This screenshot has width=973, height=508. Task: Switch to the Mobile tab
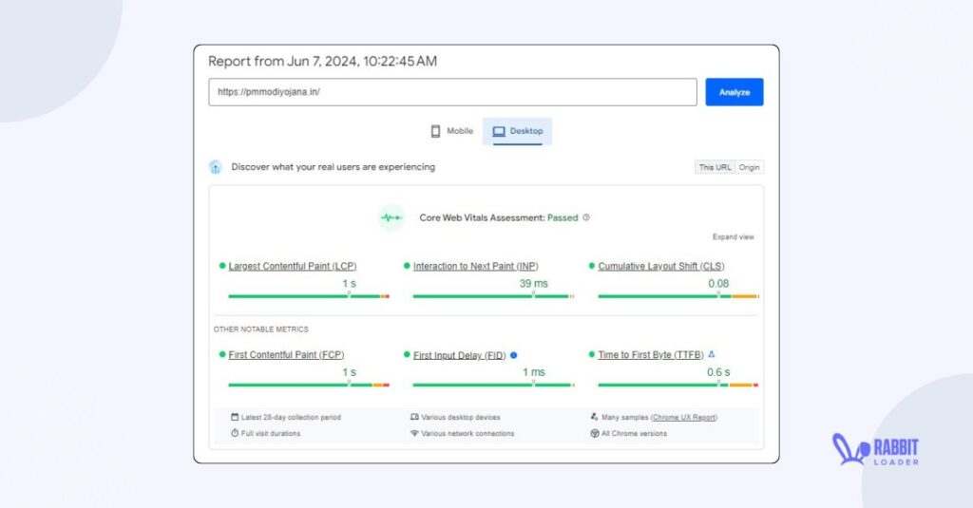tap(451, 131)
